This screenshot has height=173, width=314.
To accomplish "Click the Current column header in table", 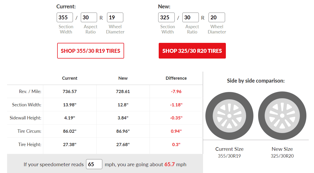I will click(x=70, y=78).
